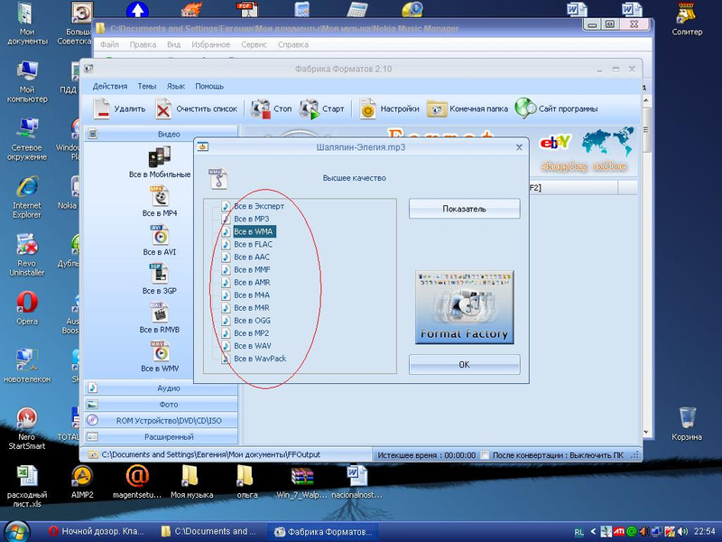Select the Все в MP4 video icon

coord(160,195)
